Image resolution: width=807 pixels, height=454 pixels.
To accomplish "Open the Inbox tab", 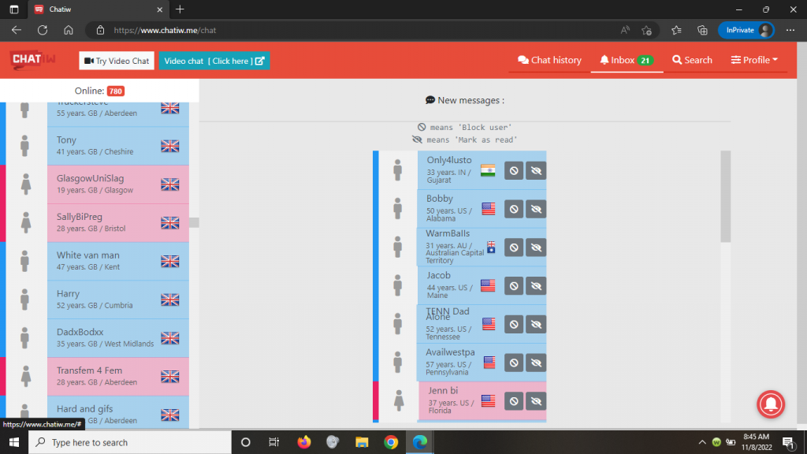I will (x=626, y=60).
